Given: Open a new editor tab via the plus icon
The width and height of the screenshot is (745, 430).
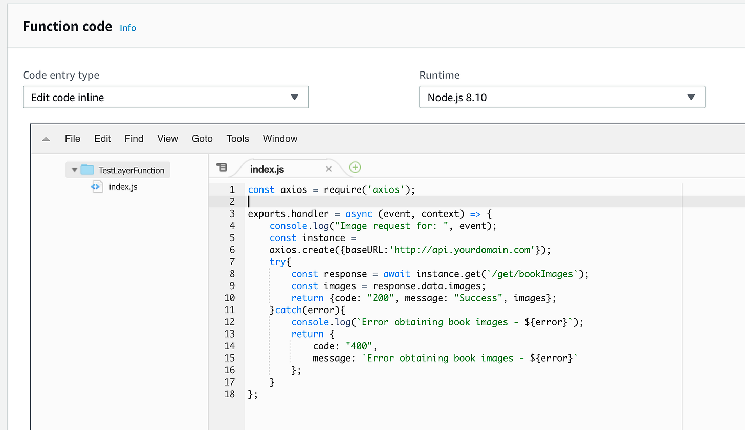Looking at the screenshot, I should (355, 167).
